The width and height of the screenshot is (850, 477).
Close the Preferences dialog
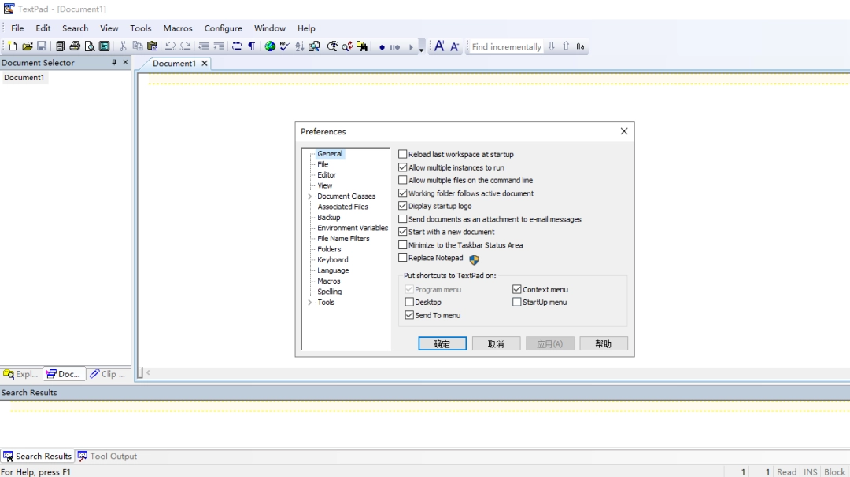coord(624,131)
